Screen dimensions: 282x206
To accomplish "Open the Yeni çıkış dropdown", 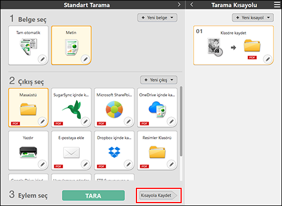I will 159,80.
